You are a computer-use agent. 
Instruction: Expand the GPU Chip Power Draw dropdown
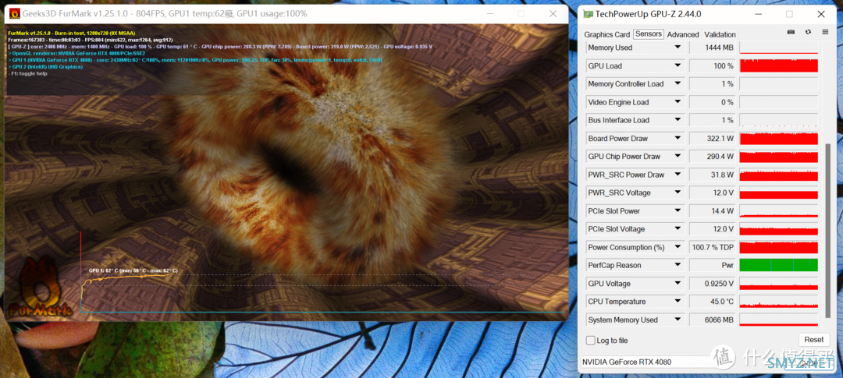tap(678, 156)
